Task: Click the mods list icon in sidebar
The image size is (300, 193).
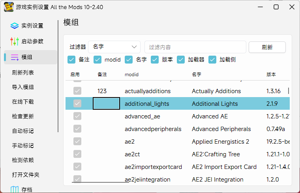Action: (x=15, y=57)
